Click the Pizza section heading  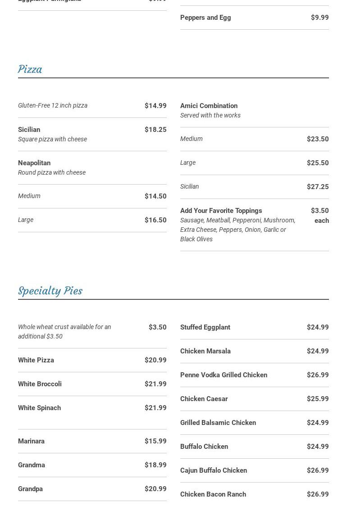(30, 69)
